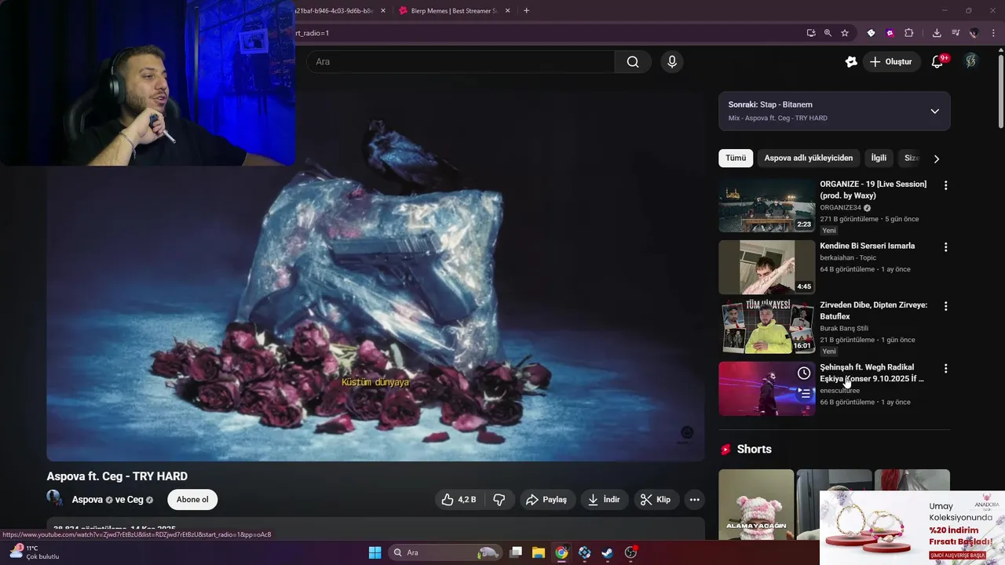
Task: Bookmark this page with star icon
Action: point(845,33)
